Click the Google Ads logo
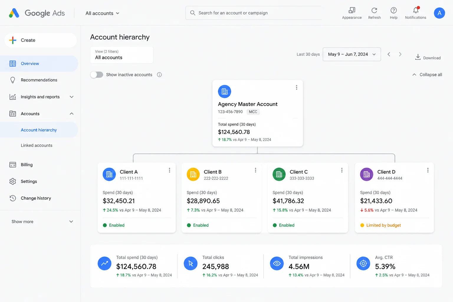Viewport: 453px width, 302px height. click(x=37, y=13)
